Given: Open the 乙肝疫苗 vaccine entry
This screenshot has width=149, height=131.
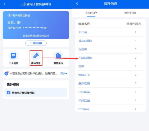Looking at the screenshot, I should click(x=110, y=92).
